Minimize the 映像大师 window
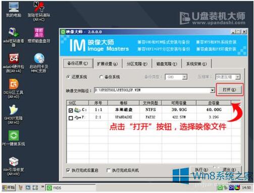The width and height of the screenshot is (254, 193). tap(233, 32)
